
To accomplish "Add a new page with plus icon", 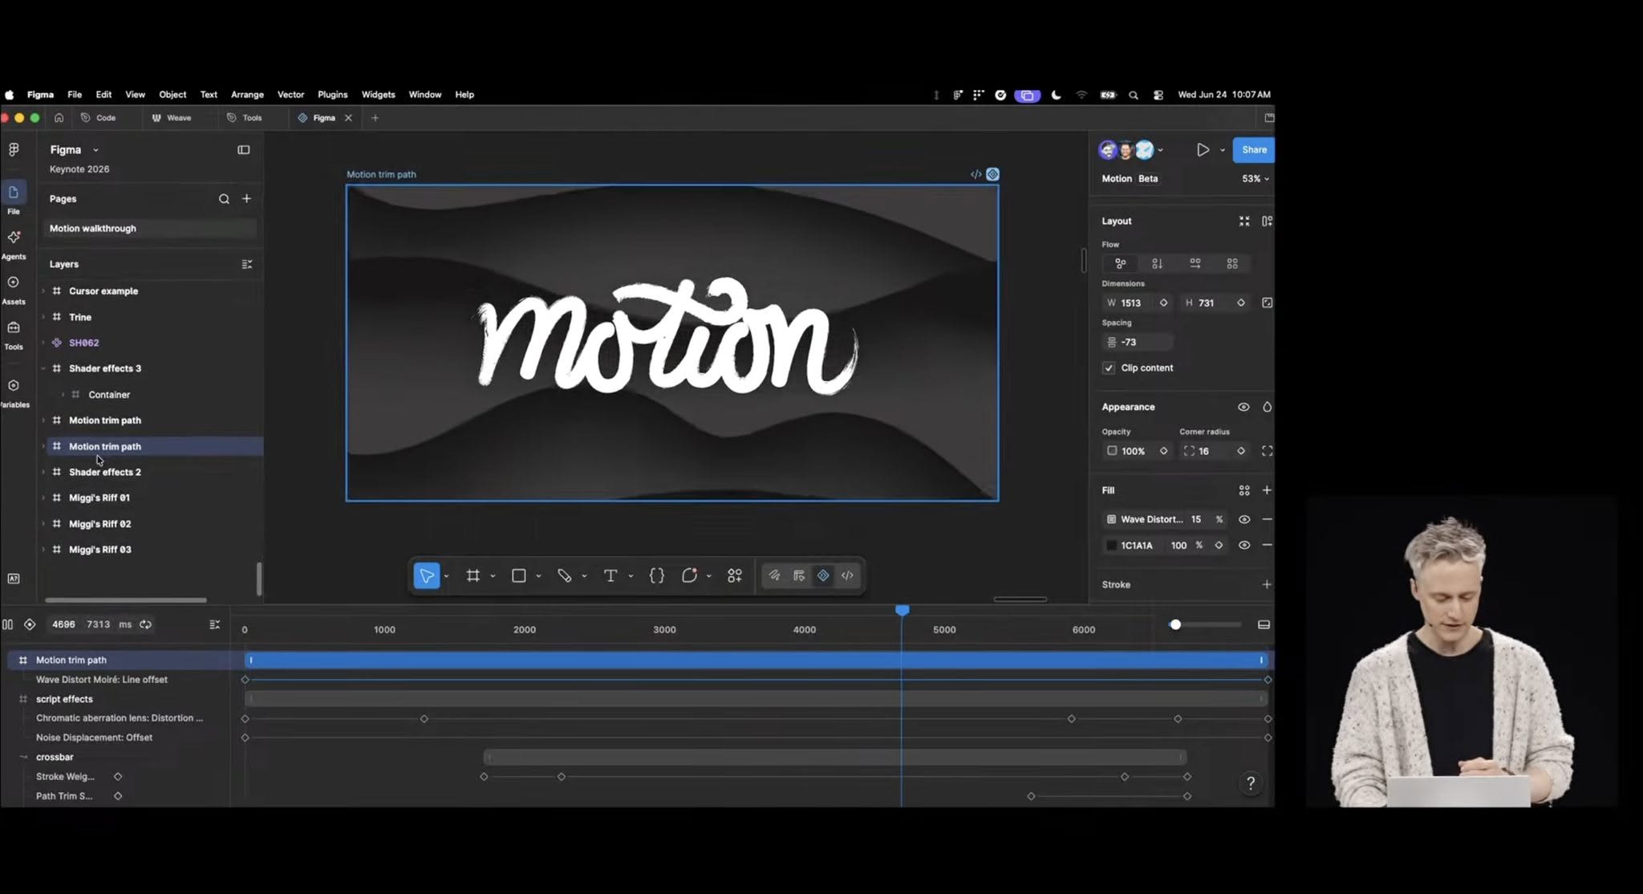I will pos(247,199).
